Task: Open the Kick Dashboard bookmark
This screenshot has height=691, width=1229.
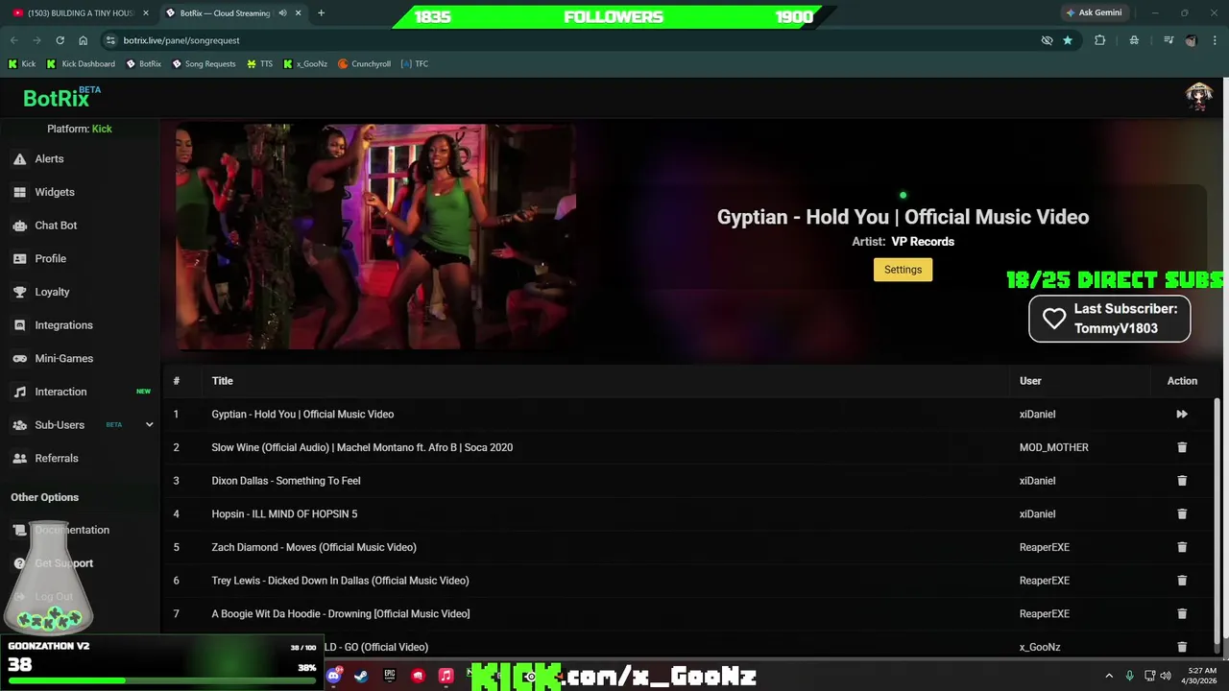Action: coord(81,64)
